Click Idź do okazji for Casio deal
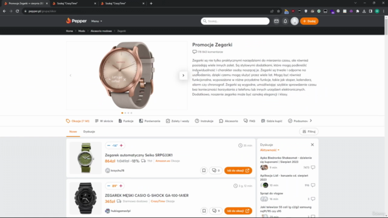 [x=238, y=211]
